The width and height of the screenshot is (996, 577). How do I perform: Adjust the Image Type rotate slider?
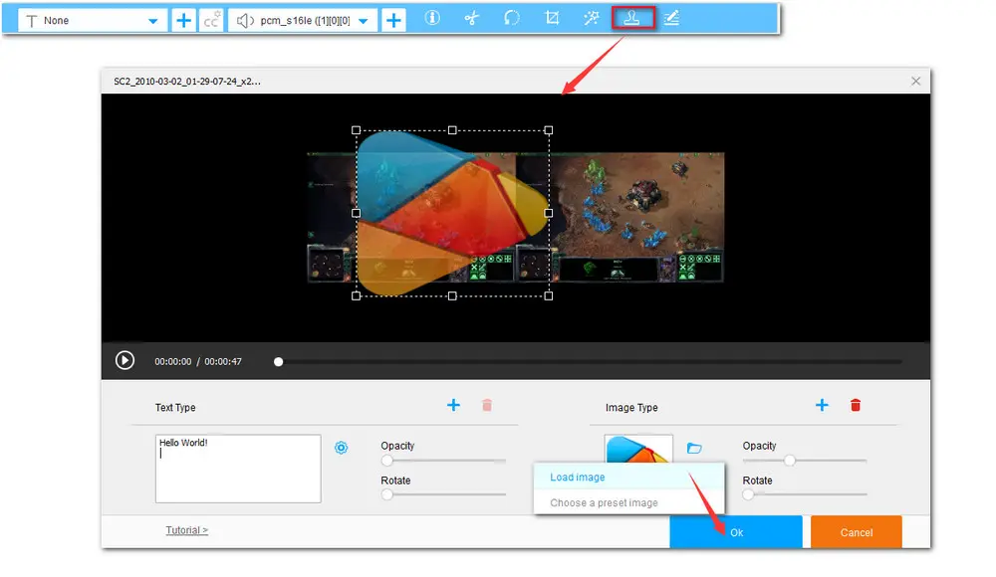click(805, 494)
